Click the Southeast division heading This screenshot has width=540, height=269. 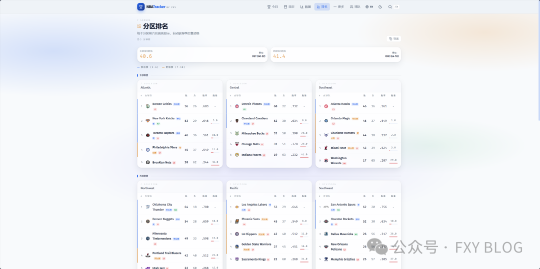[x=325, y=88]
